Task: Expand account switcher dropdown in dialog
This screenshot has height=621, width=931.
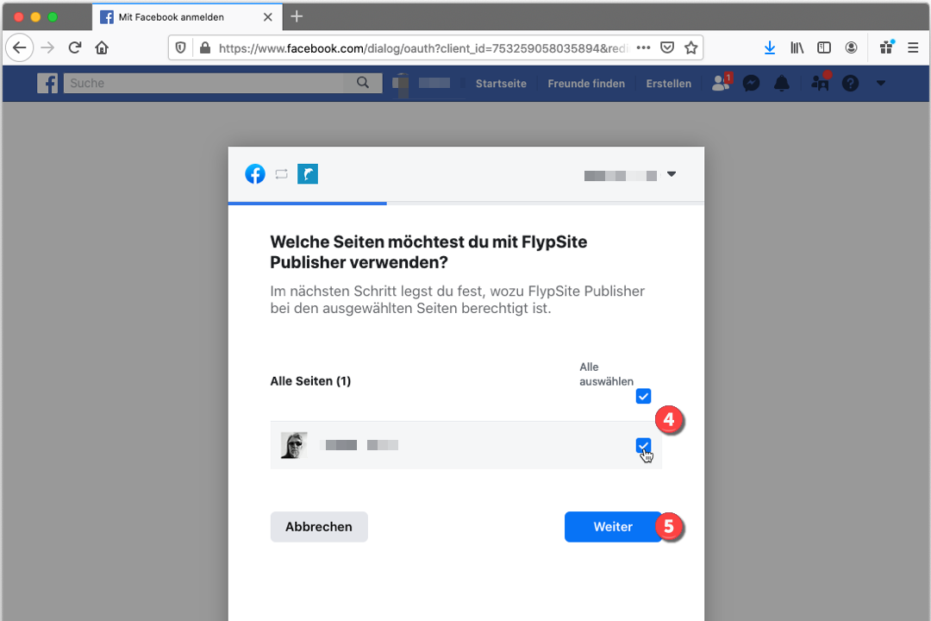Action: point(672,174)
